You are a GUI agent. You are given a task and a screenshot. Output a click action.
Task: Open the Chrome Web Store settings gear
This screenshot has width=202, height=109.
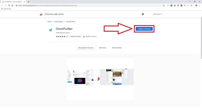[x=143, y=14]
